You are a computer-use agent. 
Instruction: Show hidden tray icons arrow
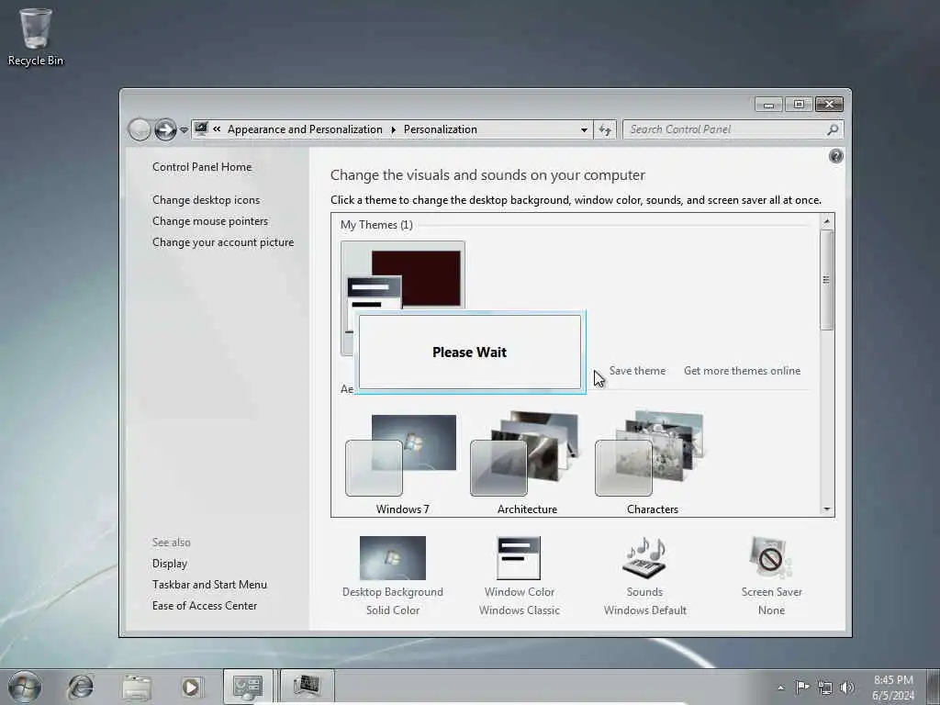780,688
